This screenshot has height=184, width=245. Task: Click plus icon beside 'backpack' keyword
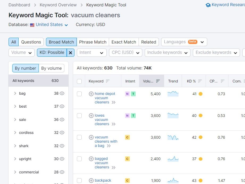[91, 180]
